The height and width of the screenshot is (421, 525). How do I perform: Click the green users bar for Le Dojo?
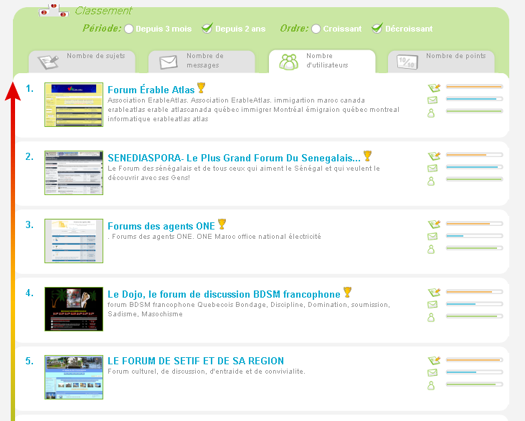click(x=475, y=316)
